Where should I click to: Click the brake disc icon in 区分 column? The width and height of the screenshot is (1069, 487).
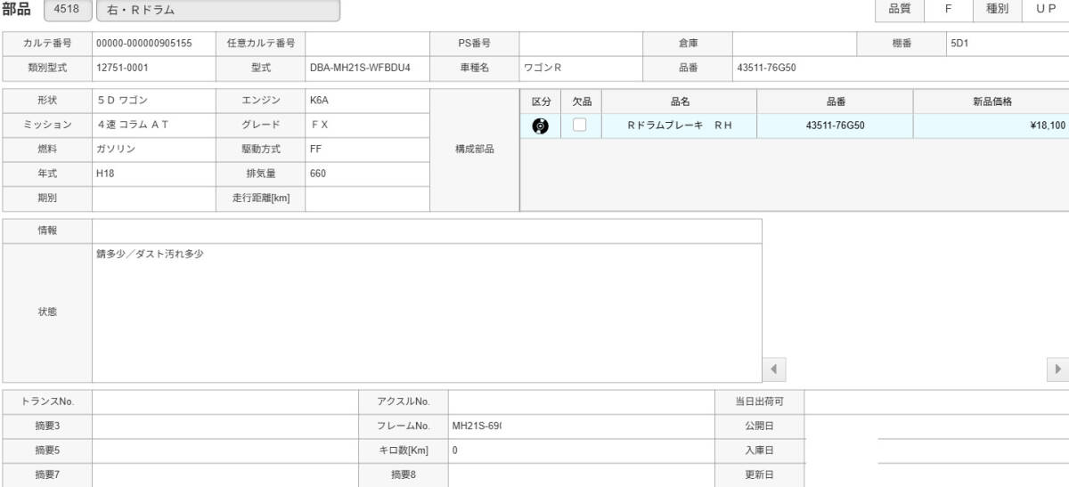(540, 126)
